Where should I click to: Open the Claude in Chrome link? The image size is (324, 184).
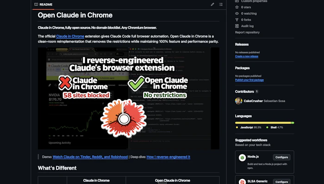[x=70, y=37]
